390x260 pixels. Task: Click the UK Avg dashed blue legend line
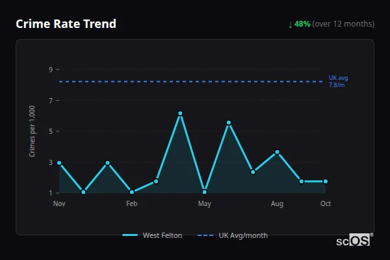tap(205, 235)
